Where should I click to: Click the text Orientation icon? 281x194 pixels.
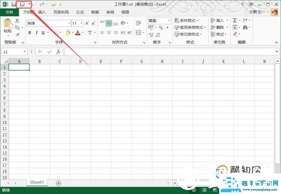pyautogui.click(x=123, y=23)
